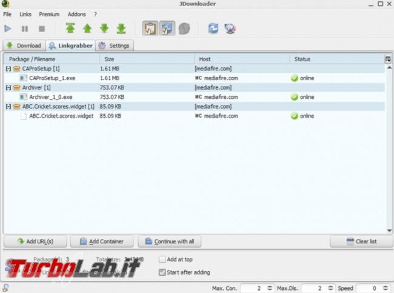Click mediafire host icon in Archiver_1_0.exe row
Viewport: 394px width, 293px height.
click(198, 97)
